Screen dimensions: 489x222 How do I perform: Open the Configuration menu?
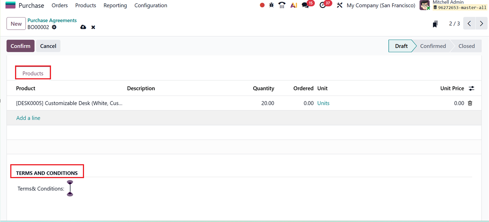pos(151,5)
